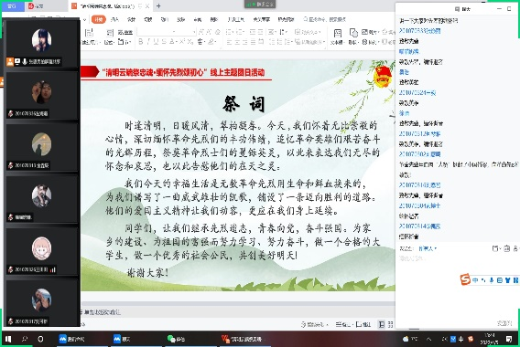Click the Sogou input method S logo
Screen dimensions: 520x347
click(x=466, y=279)
